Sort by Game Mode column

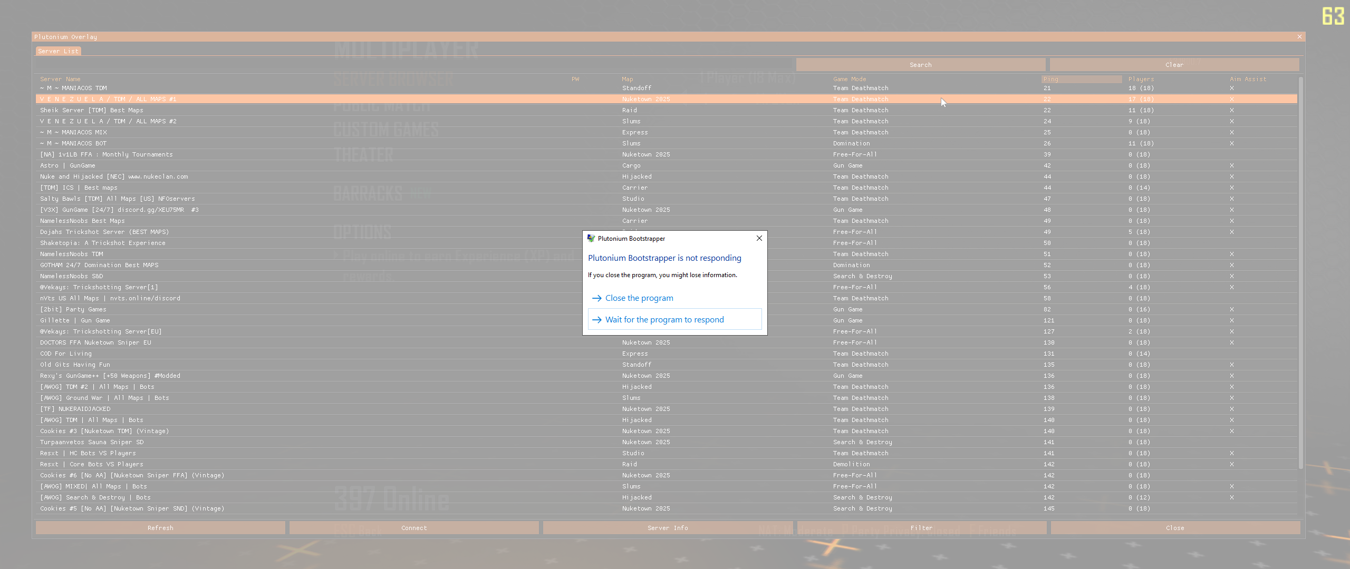849,79
